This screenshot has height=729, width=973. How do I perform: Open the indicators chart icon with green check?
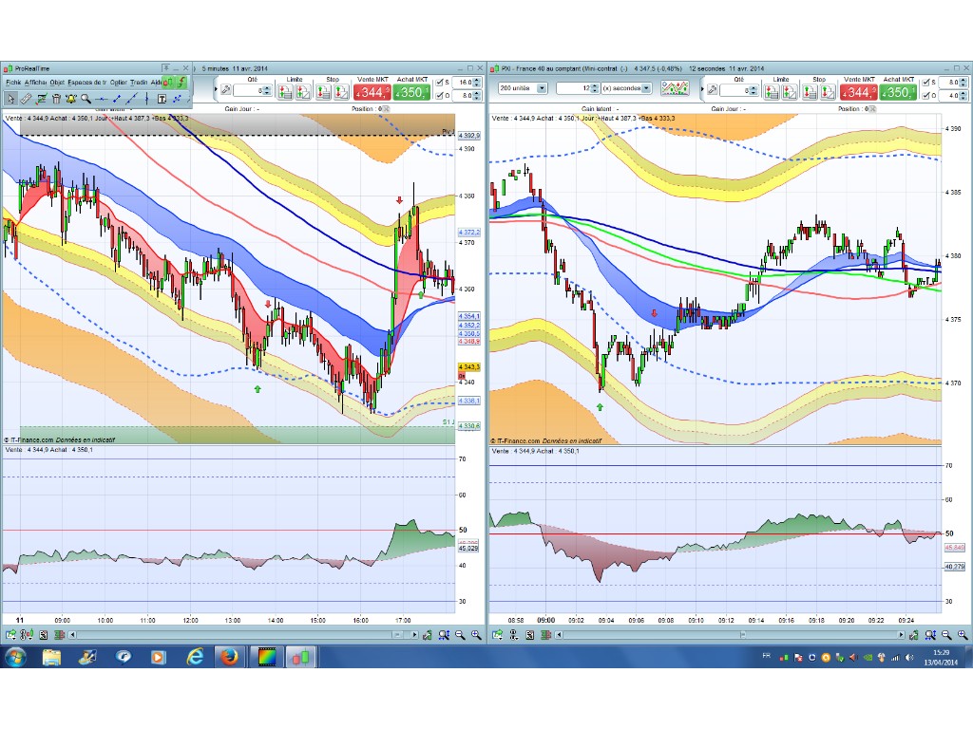click(41, 99)
